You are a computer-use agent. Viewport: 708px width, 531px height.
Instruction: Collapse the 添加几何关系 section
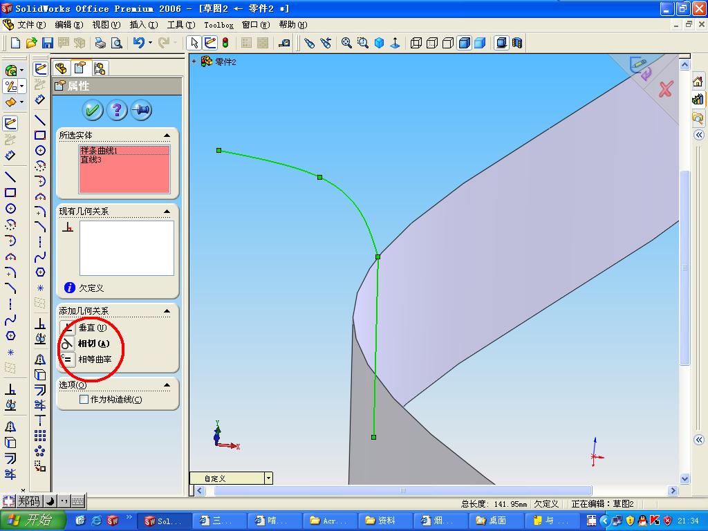[167, 310]
